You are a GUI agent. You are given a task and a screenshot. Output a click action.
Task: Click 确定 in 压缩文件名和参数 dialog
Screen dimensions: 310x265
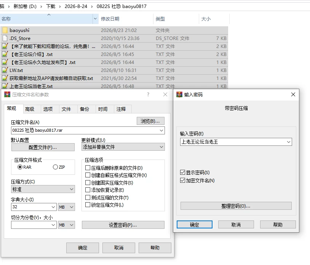(83, 248)
